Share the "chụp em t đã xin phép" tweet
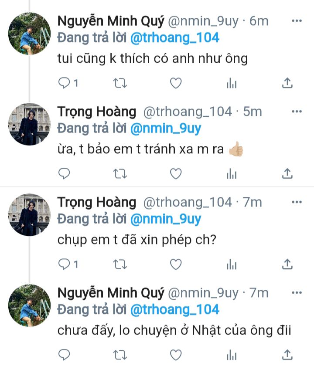Image resolution: width=314 pixels, height=366 pixels. 287,264
